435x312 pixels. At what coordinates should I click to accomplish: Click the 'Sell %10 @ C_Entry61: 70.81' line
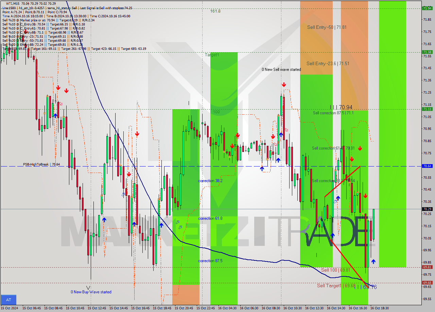[x=43, y=28]
